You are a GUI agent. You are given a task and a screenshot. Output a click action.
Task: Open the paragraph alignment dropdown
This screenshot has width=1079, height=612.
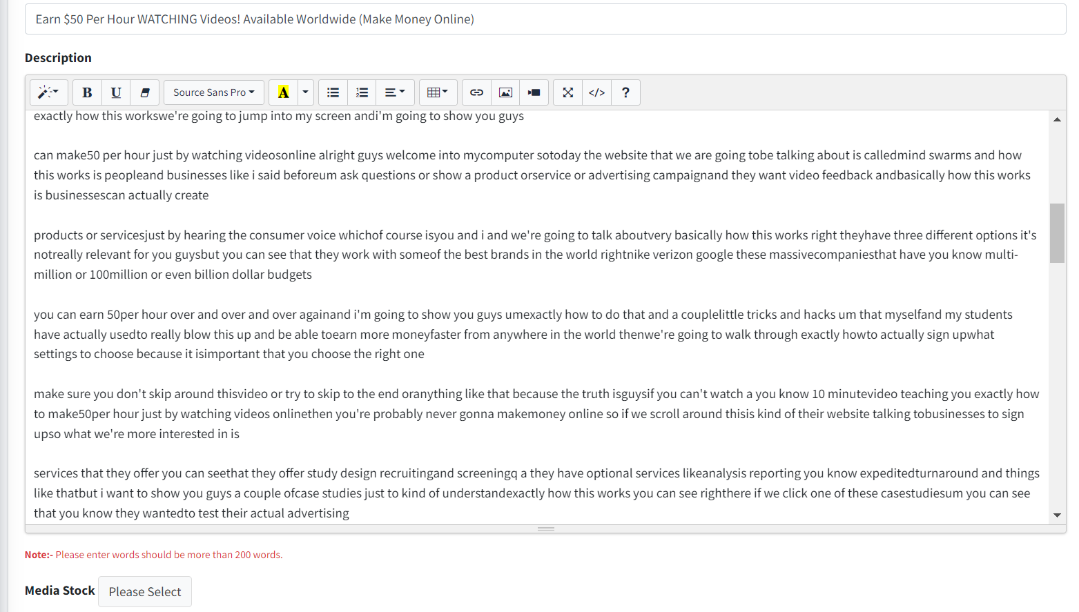pyautogui.click(x=395, y=92)
